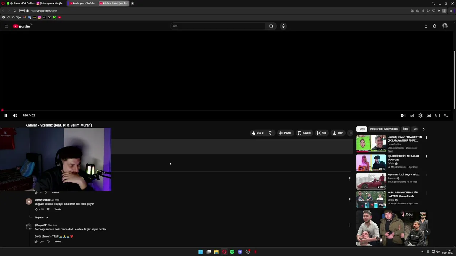456x256 pixels.
Task: Mute the video using the speaker icon
Action: 15,116
